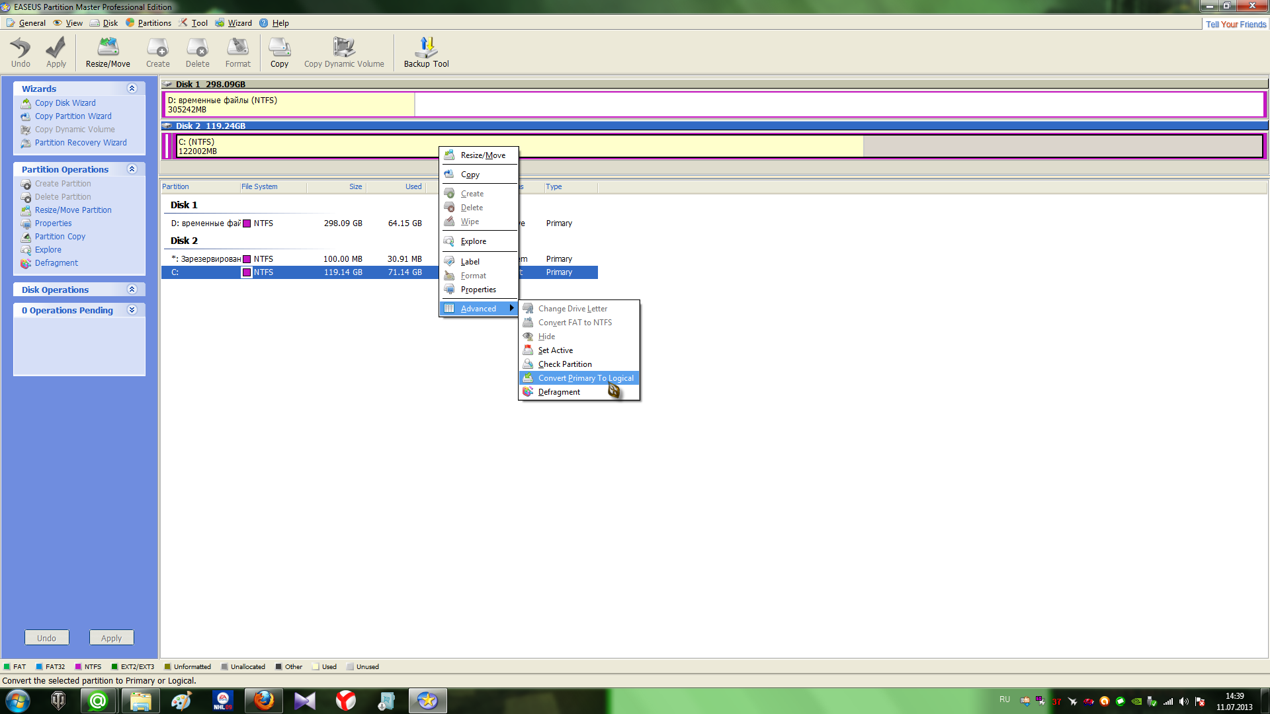This screenshot has width=1270, height=714.
Task: Click Copy Dynamic Volume toolbar icon
Action: [344, 52]
